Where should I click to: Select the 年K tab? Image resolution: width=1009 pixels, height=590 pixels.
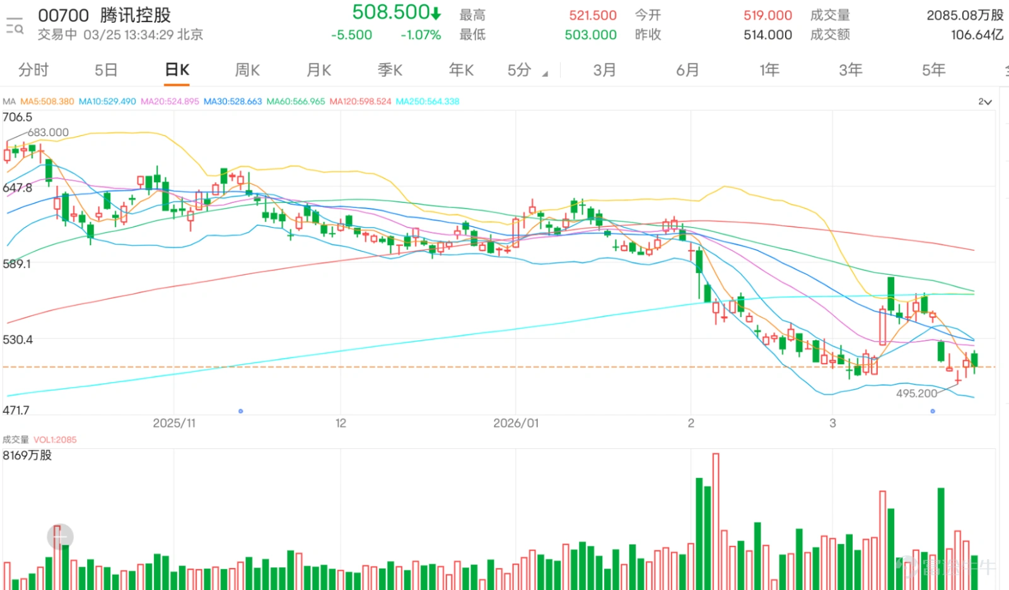(461, 70)
